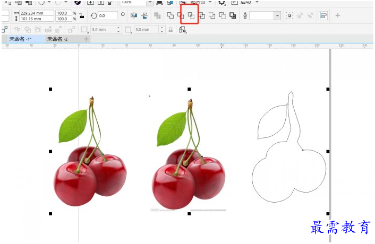Click the Group objects icon
Screen dimensions: 375x244
coord(289,15)
